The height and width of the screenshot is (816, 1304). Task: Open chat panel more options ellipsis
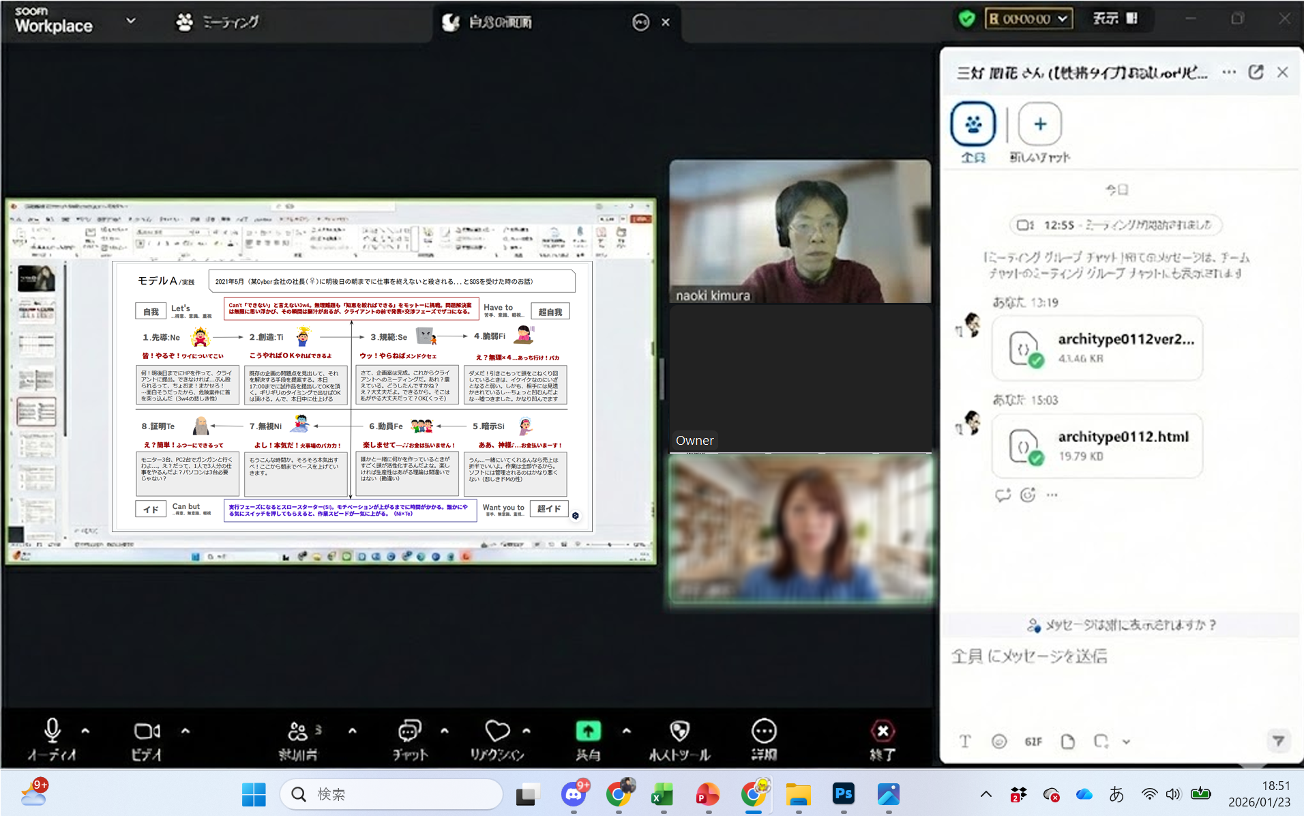[x=1229, y=72]
